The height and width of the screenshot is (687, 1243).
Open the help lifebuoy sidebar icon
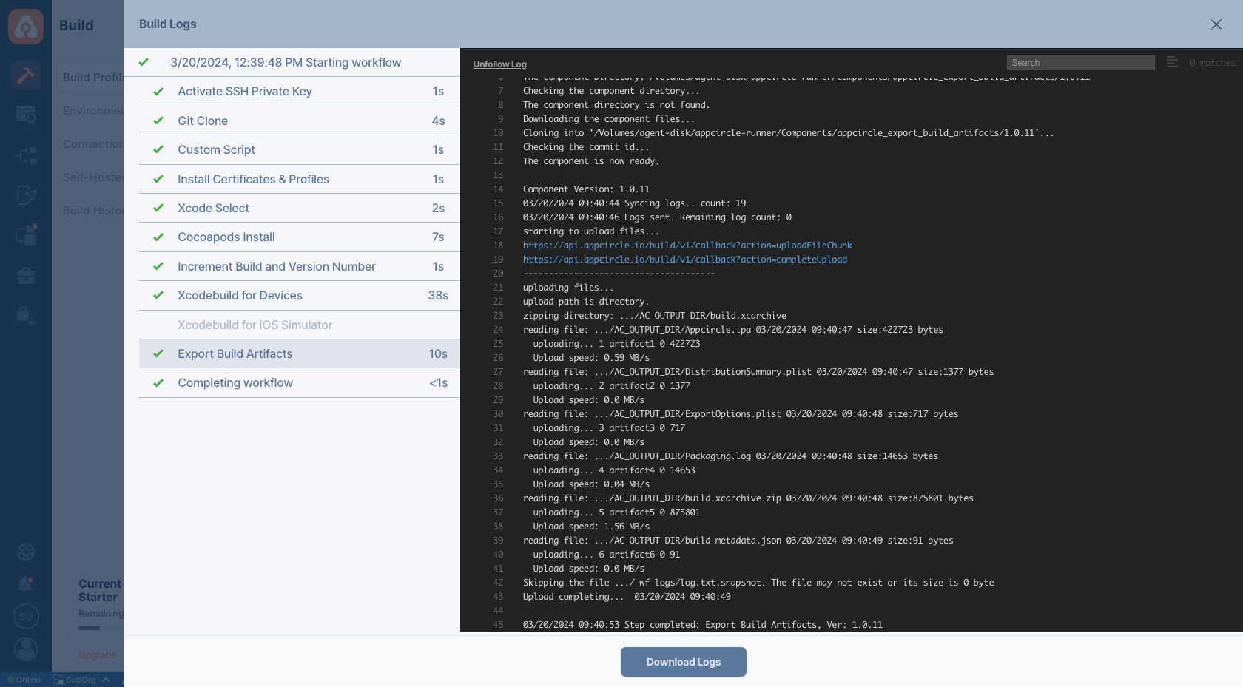[26, 552]
